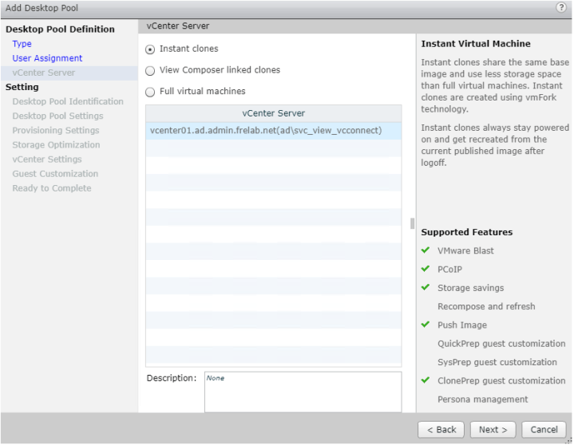Click Persona management text
This screenshot has height=445, width=574.
click(x=482, y=400)
